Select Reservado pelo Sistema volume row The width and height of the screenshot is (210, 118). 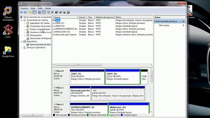(x=102, y=35)
